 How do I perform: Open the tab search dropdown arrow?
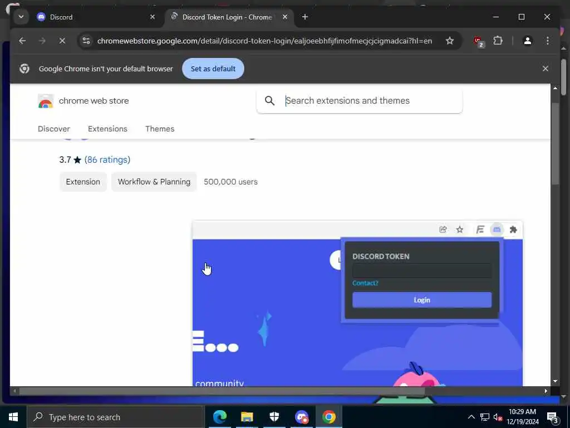pyautogui.click(x=21, y=17)
